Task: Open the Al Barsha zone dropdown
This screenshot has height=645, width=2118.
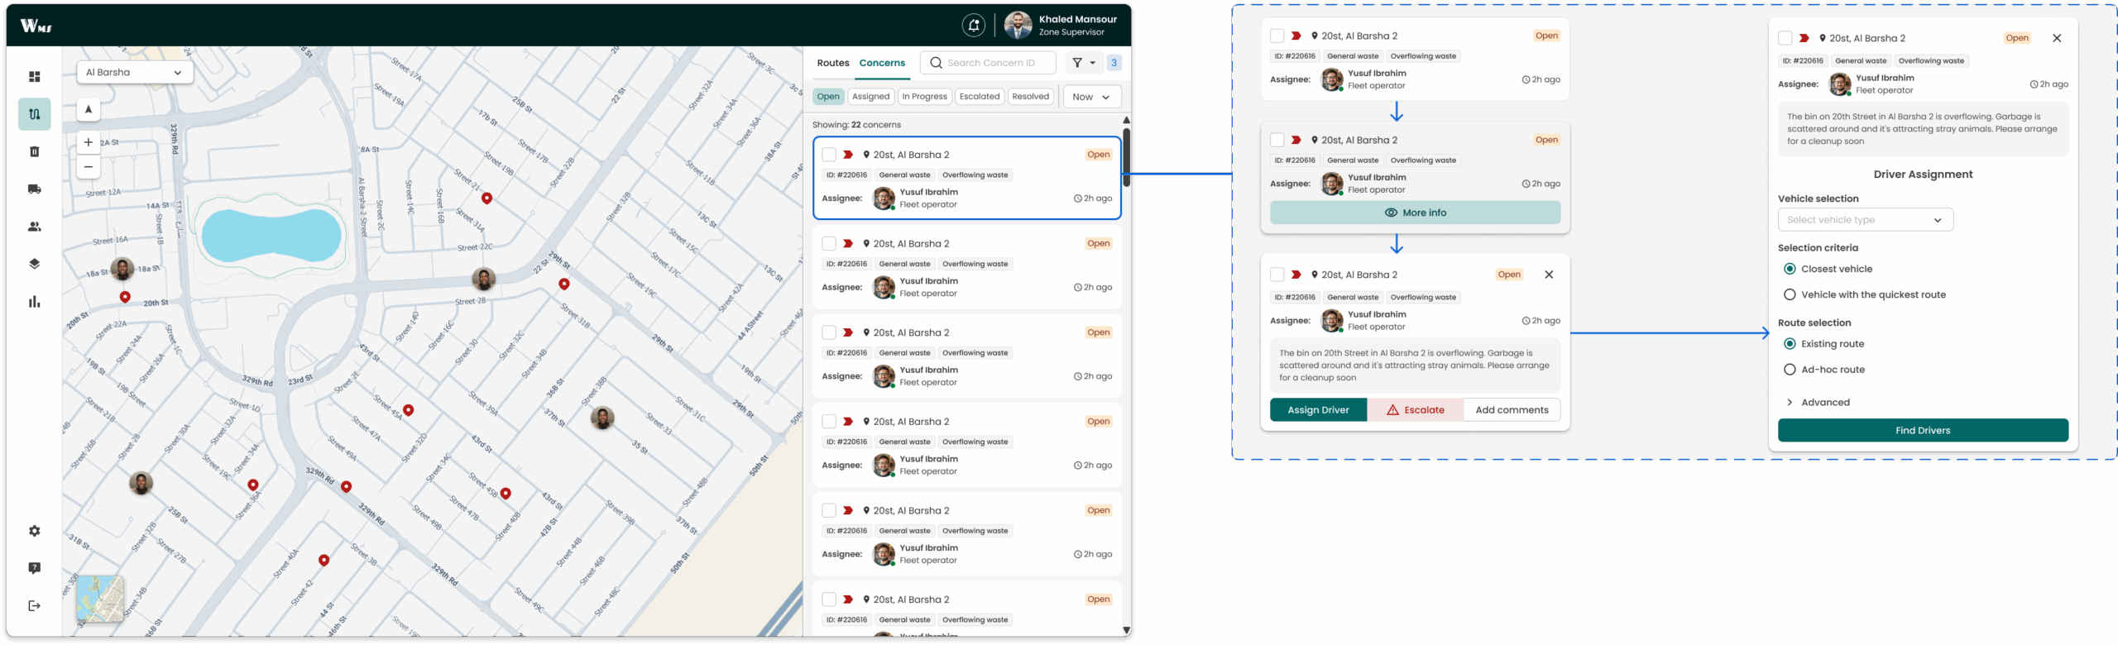Action: (x=135, y=73)
